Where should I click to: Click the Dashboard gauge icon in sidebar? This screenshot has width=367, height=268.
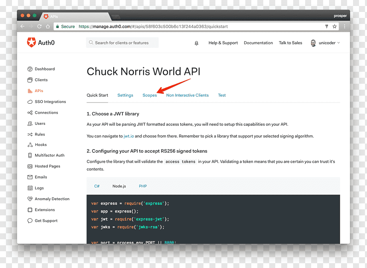pos(30,69)
